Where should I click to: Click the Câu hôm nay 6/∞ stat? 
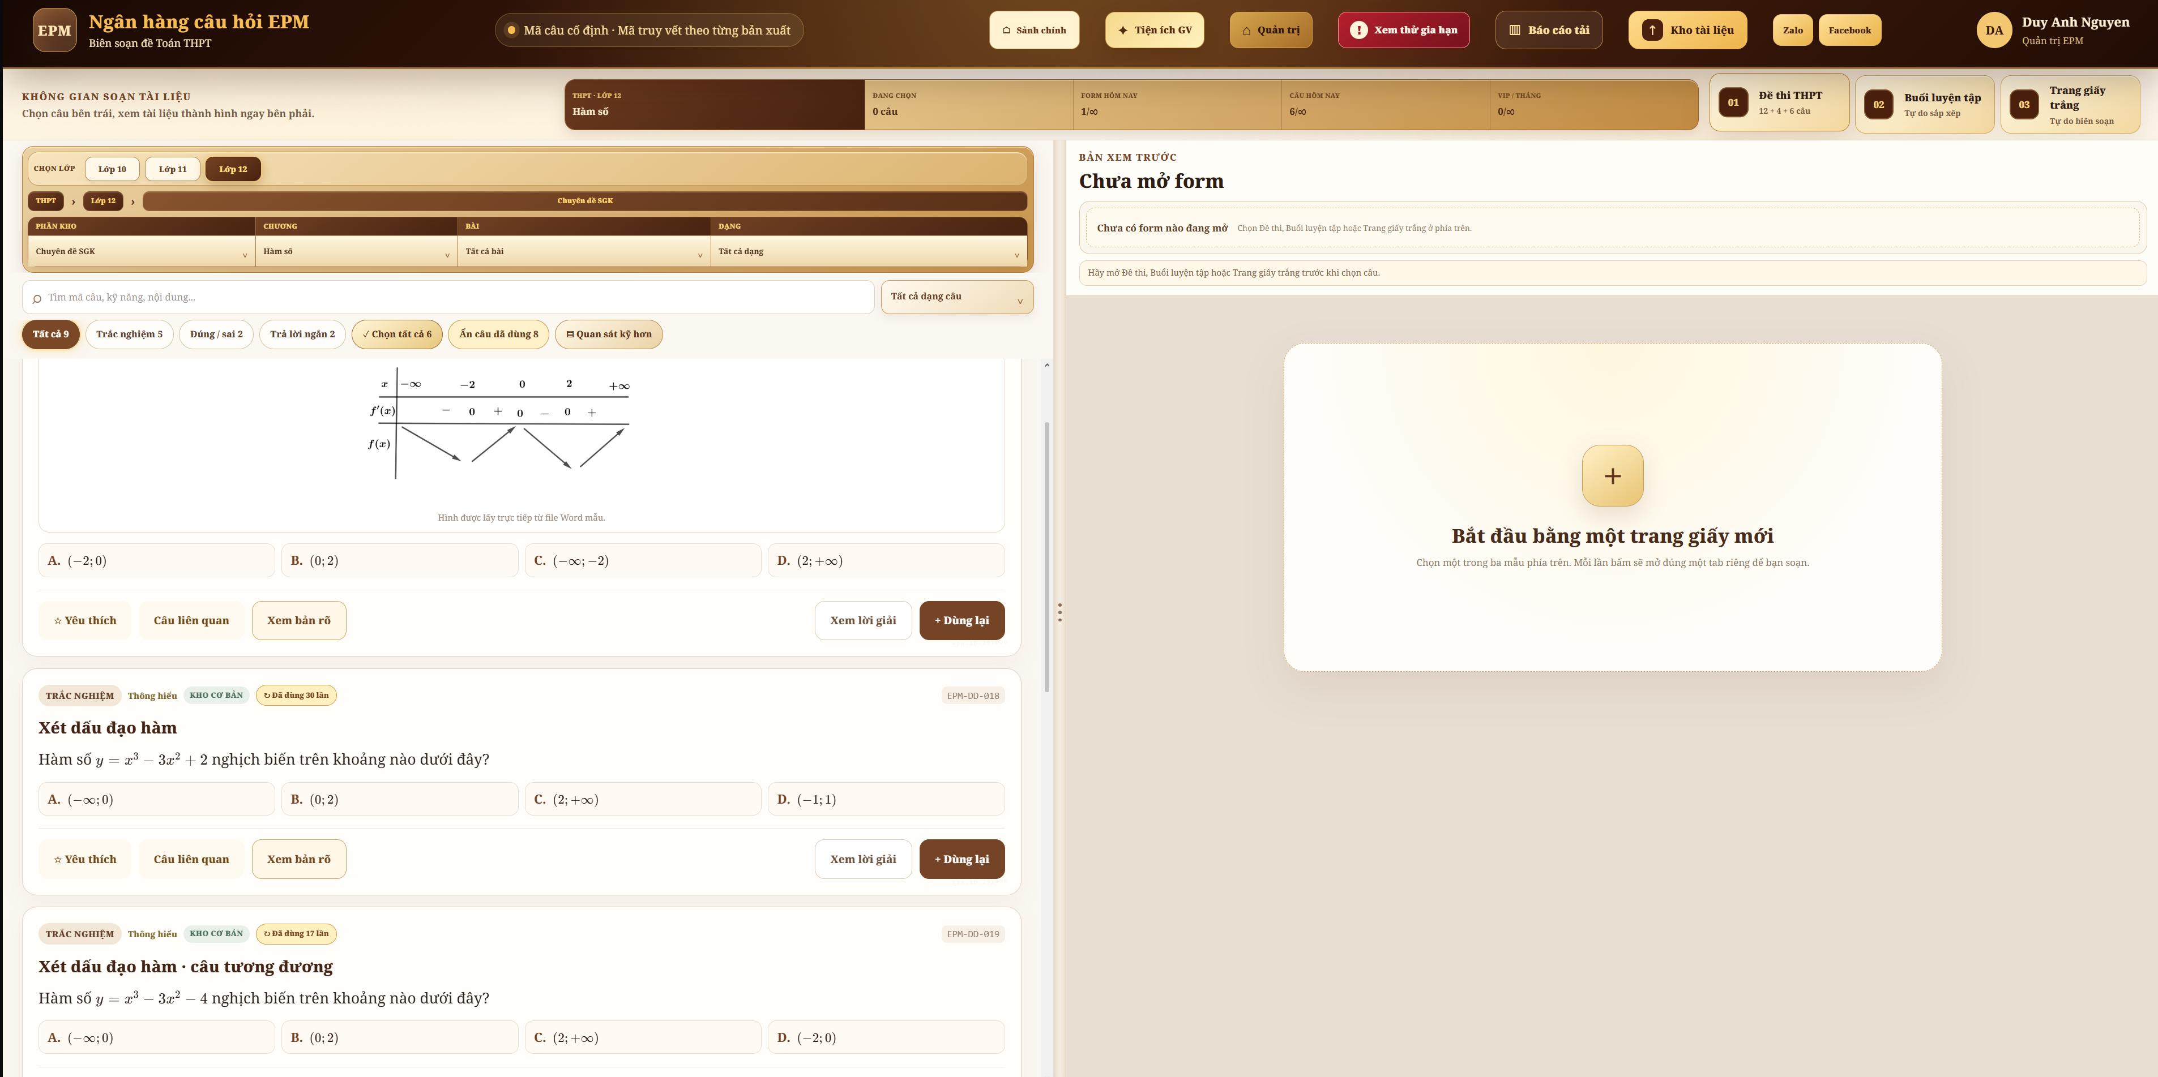pyautogui.click(x=1384, y=105)
